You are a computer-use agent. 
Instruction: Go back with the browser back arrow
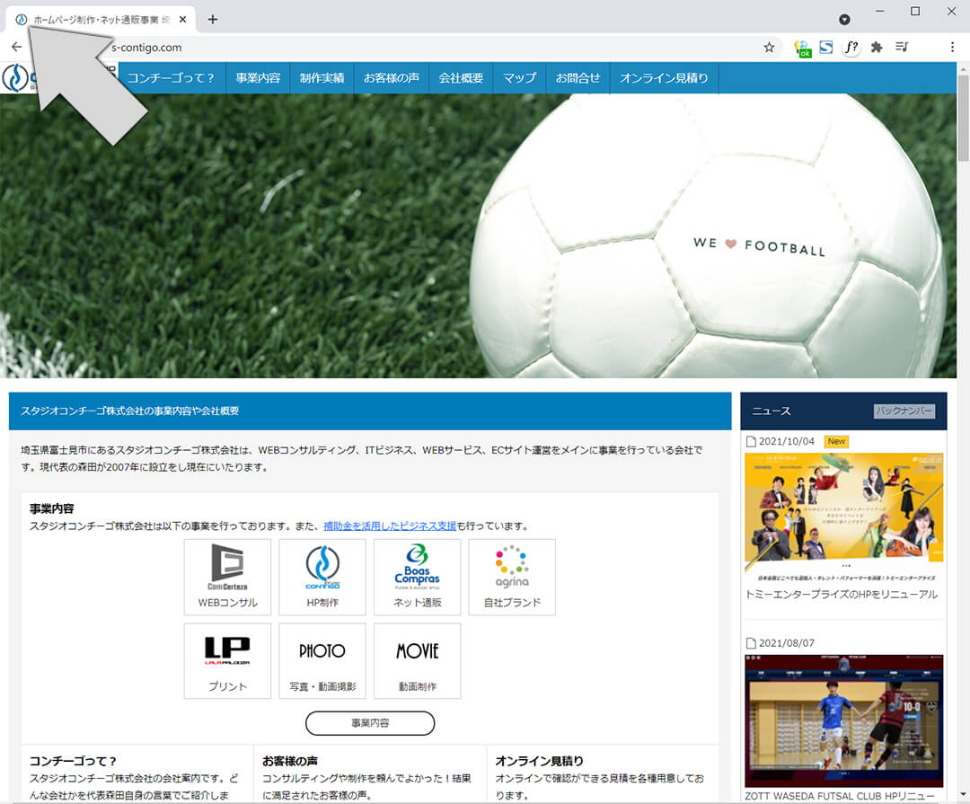pos(16,48)
